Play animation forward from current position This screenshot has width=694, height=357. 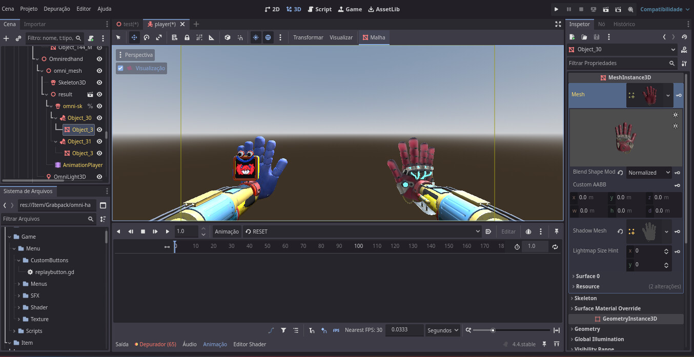tap(168, 232)
